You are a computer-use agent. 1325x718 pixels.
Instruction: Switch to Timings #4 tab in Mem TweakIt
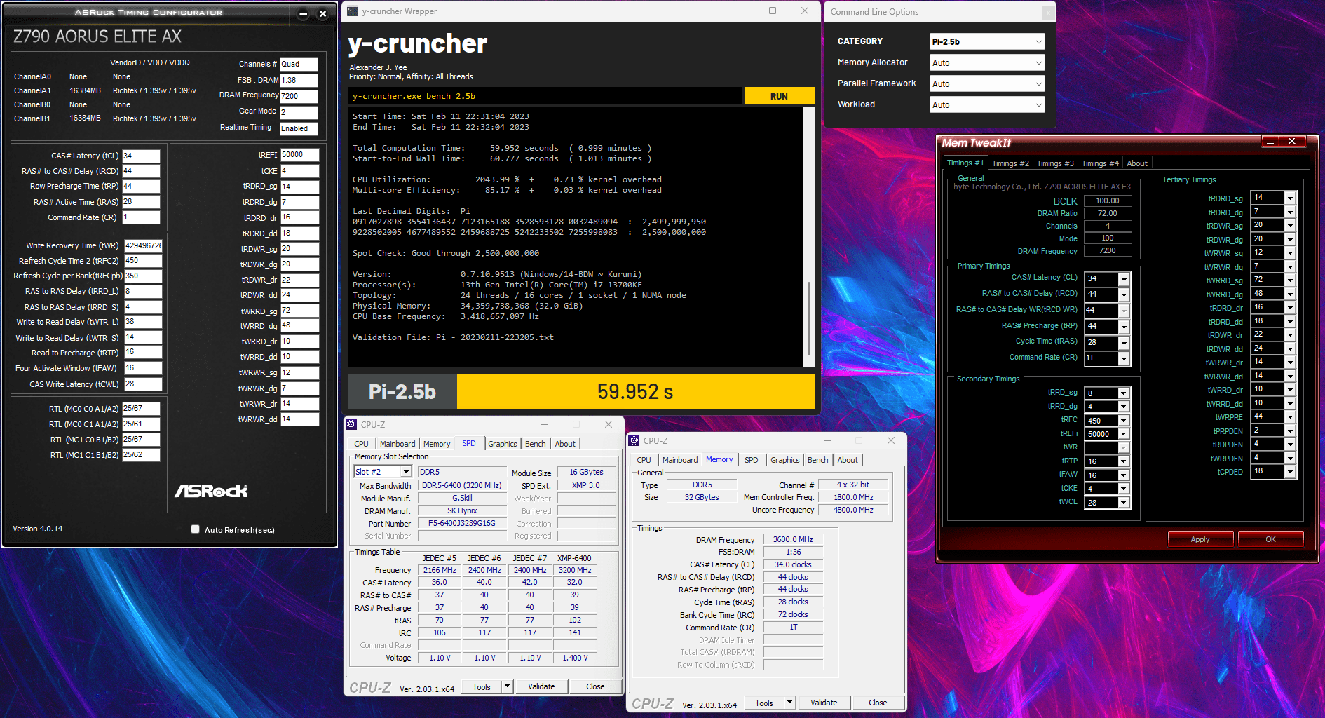[1100, 163]
